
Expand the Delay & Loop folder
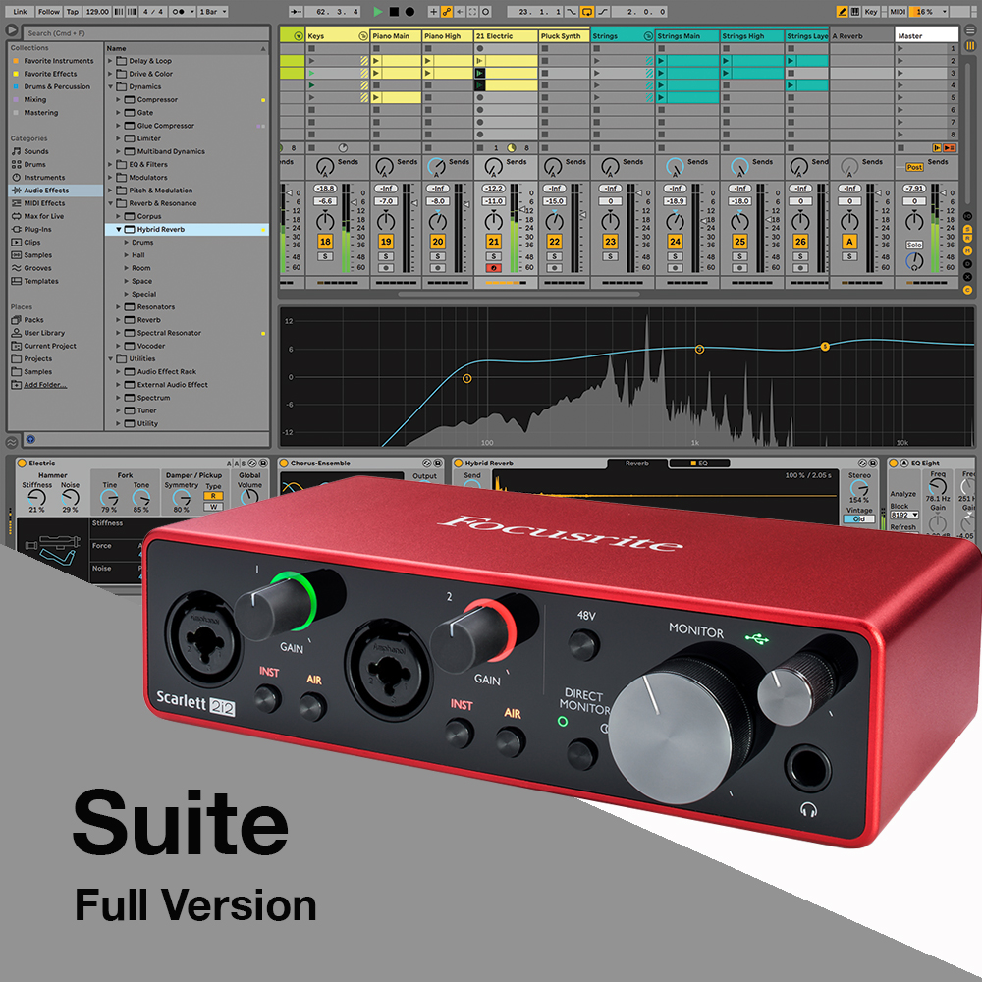coord(110,61)
